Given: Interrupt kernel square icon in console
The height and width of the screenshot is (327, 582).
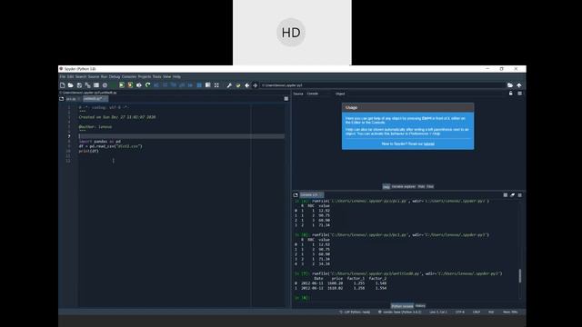Looking at the screenshot, I should pyautogui.click(x=506, y=195).
